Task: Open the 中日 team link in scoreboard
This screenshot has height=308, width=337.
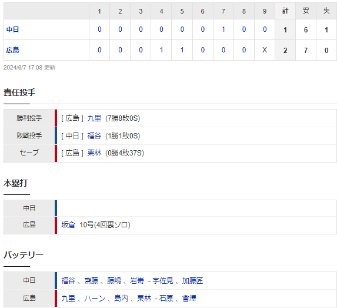Action: click(x=13, y=29)
